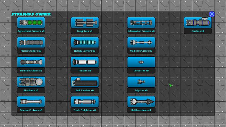Select the Medical Cruisers ship icon
This screenshot has height=127, width=226.
pyautogui.click(x=141, y=42)
